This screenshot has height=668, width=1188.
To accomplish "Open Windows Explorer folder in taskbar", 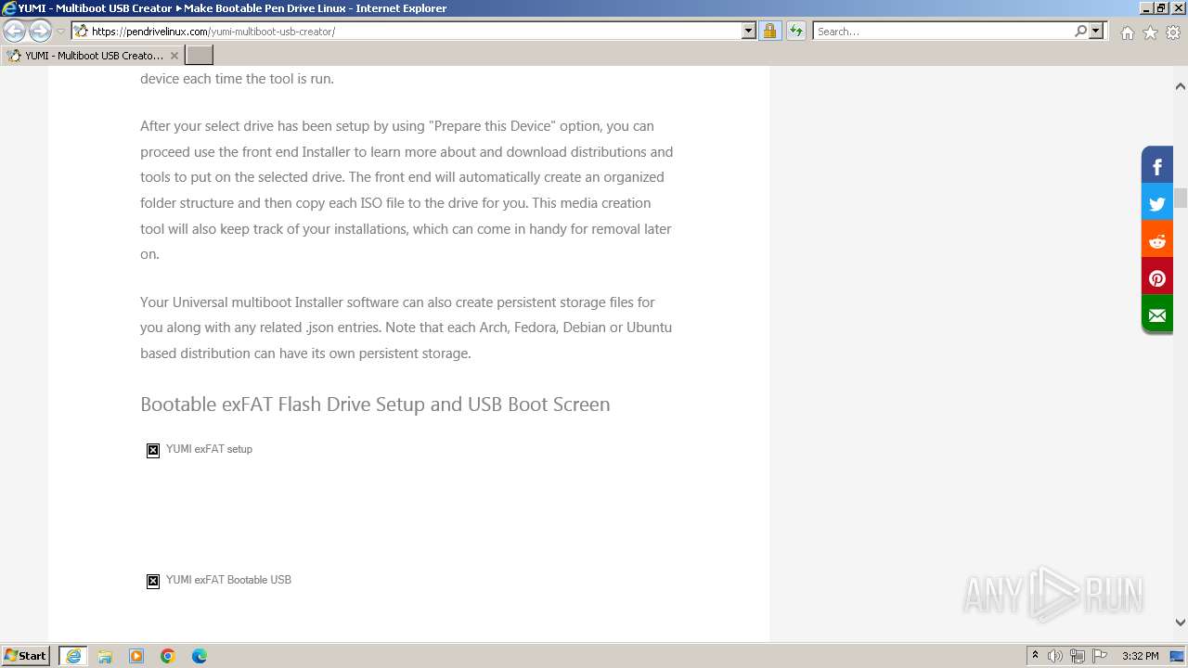I will point(105,656).
